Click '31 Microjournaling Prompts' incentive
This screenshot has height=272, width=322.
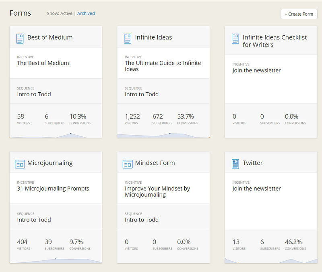click(53, 189)
